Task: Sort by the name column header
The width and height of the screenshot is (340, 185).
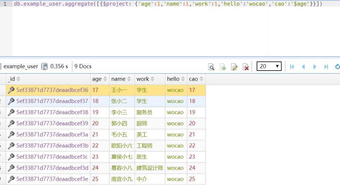Action: tap(122, 79)
